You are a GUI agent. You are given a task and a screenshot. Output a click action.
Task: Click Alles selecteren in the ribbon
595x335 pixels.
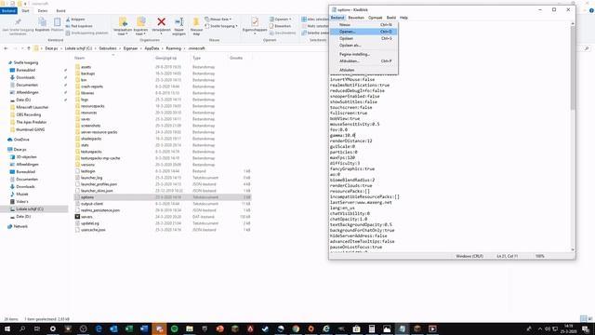coord(315,20)
